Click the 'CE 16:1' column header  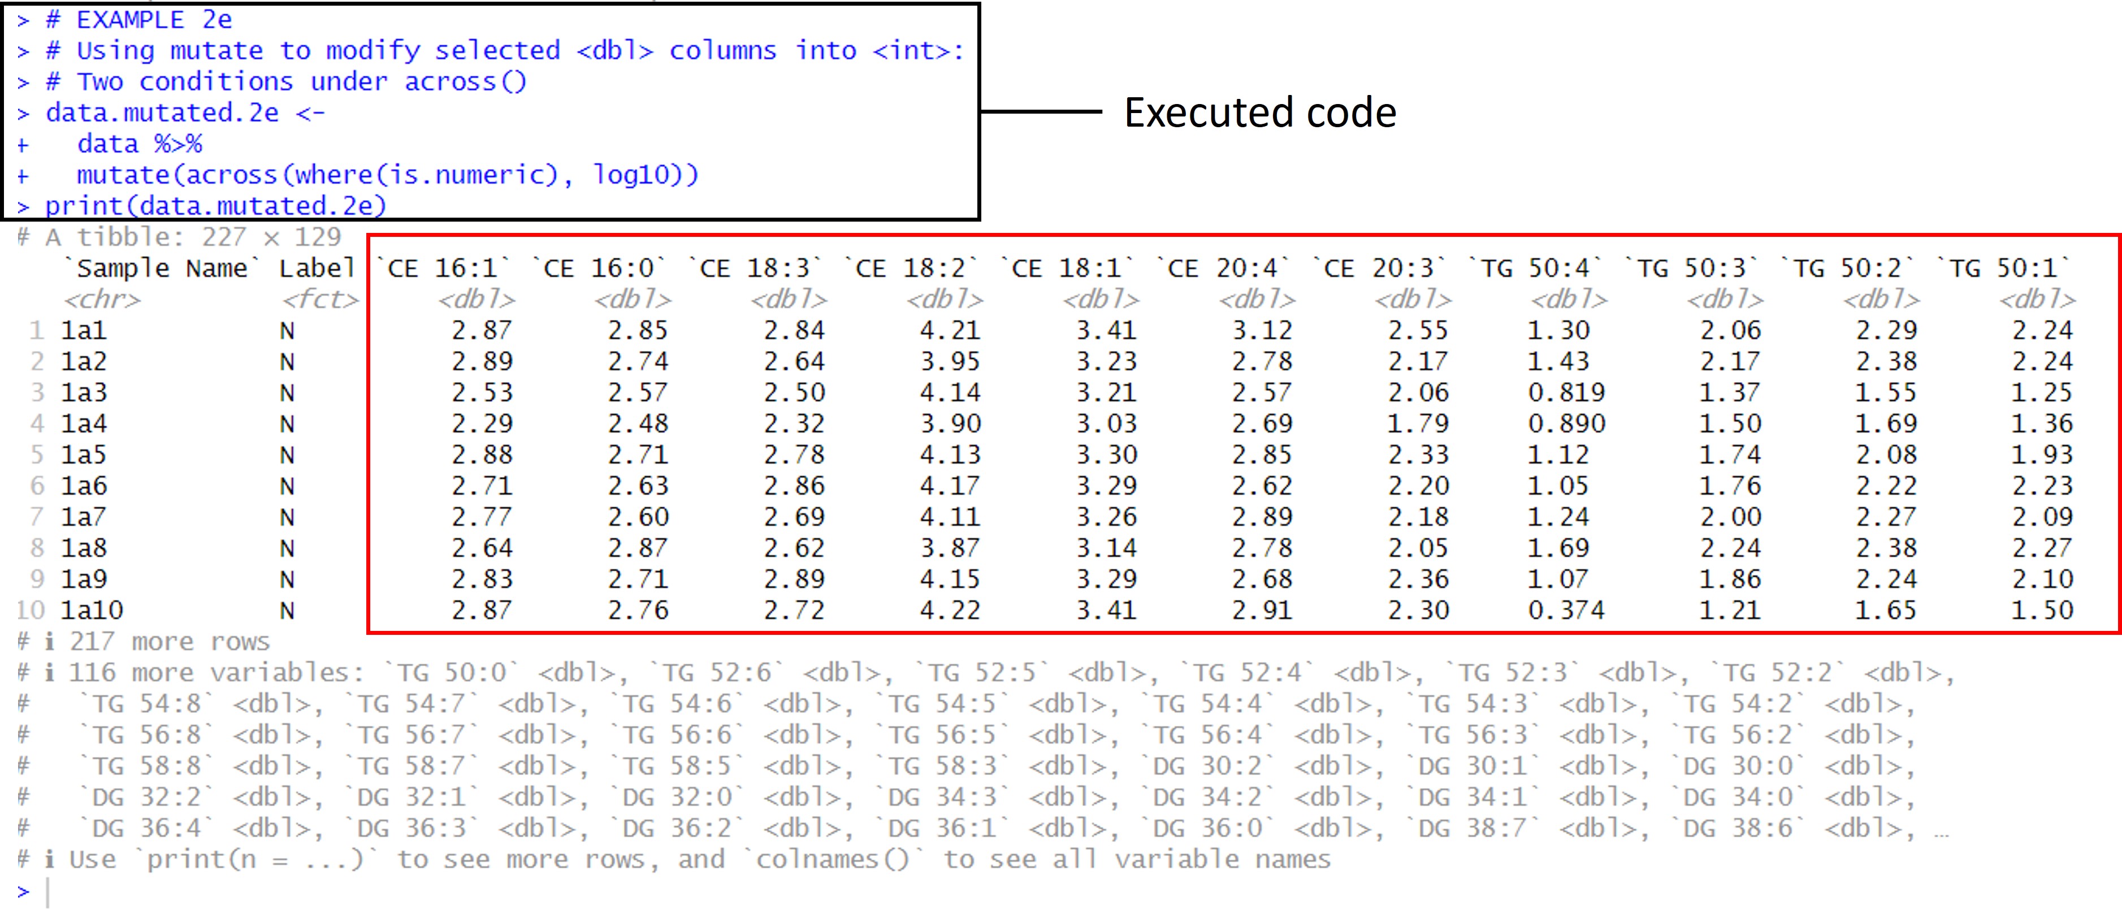pos(444,269)
